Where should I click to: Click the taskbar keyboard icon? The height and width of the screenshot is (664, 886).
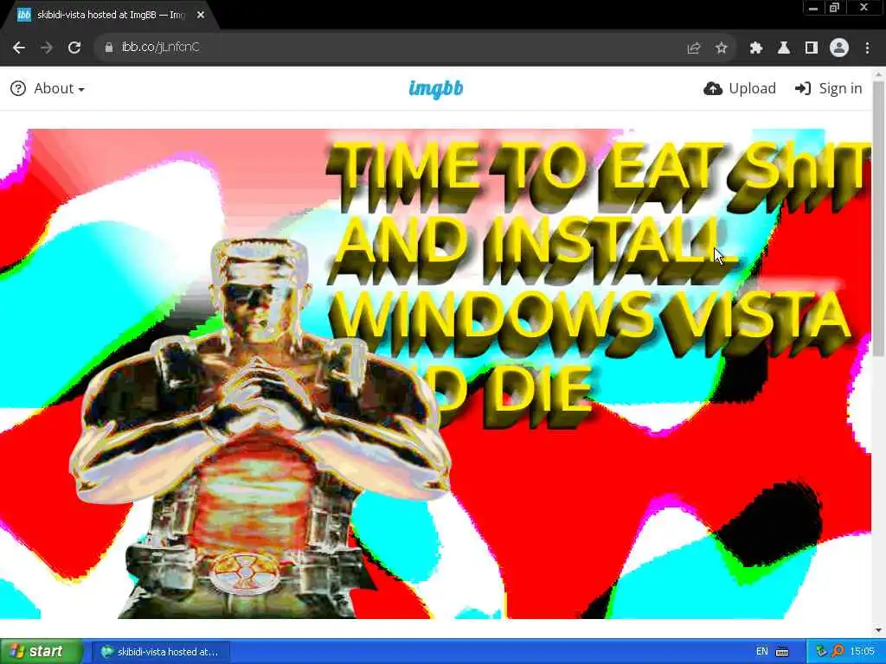coord(782,652)
